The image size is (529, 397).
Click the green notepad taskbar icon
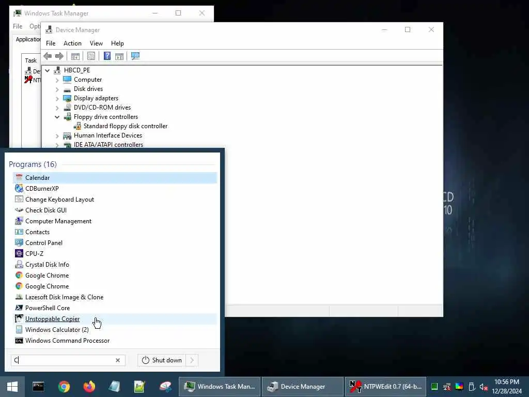point(139,387)
